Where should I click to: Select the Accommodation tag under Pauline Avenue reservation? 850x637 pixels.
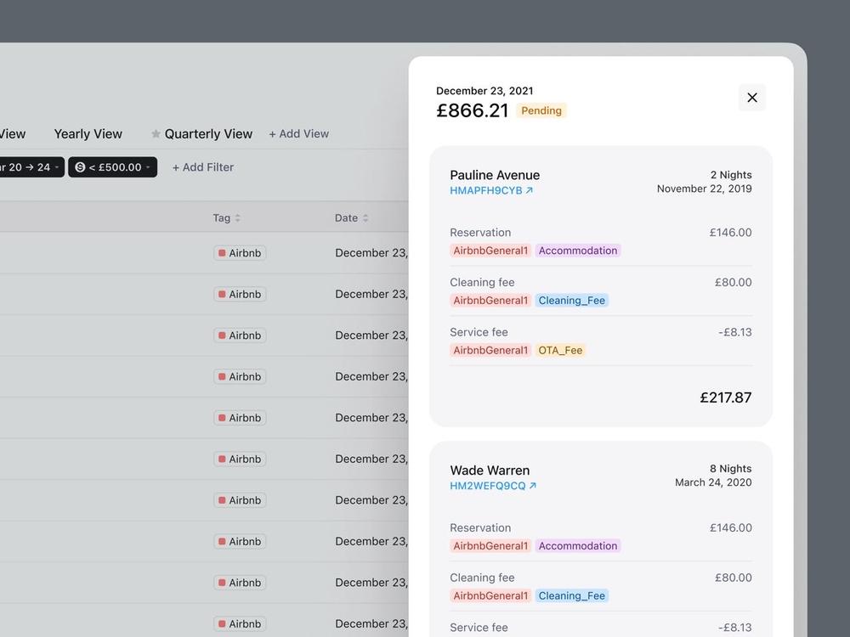click(x=578, y=251)
